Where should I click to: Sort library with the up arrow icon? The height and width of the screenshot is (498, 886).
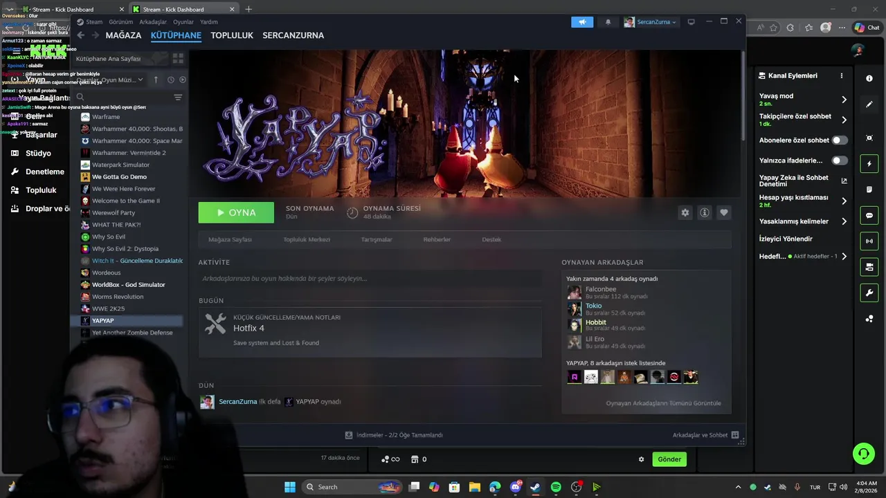pyautogui.click(x=156, y=80)
